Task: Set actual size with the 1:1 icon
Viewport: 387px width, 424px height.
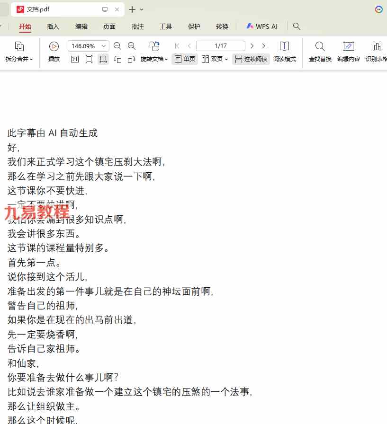Action: (x=75, y=59)
